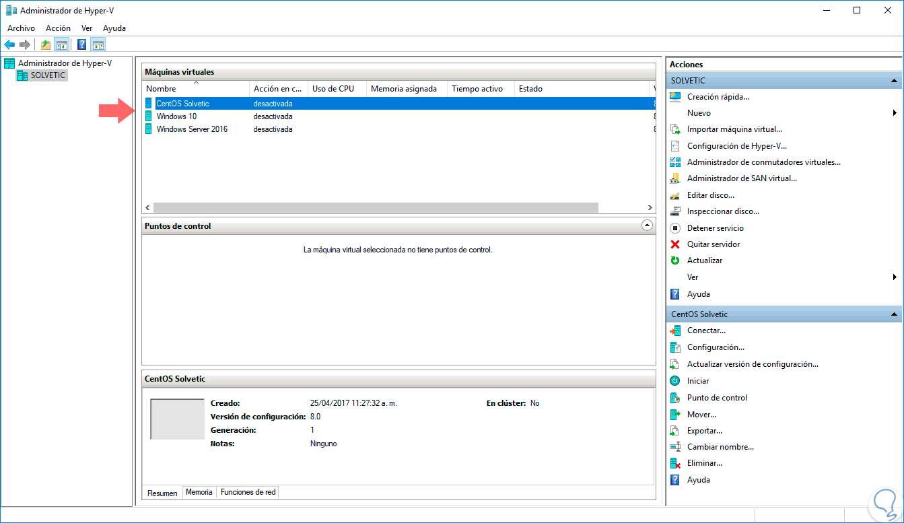Click the Inspeccionar disco icon
The width and height of the screenshot is (904, 523).
[675, 211]
